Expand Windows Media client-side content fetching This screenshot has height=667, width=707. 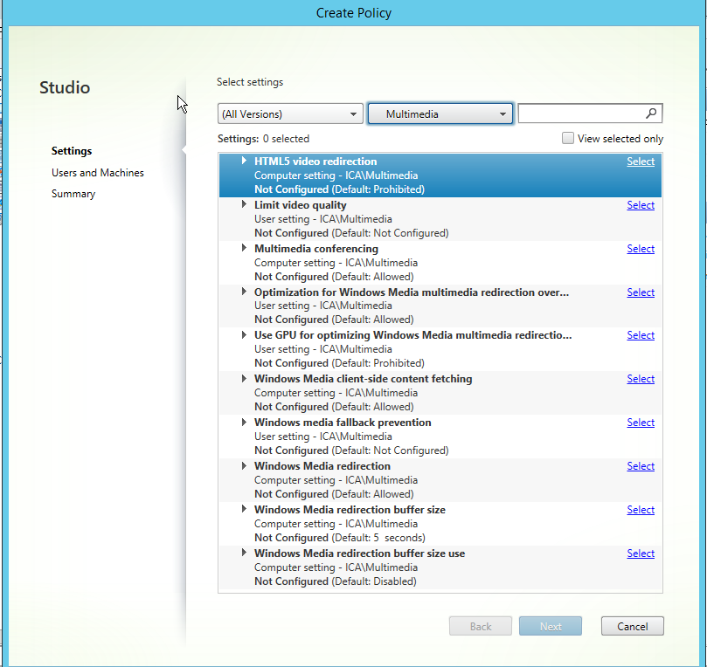[244, 378]
